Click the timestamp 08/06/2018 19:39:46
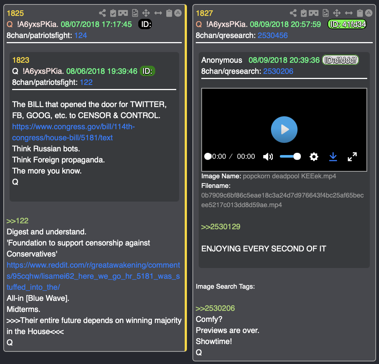The width and height of the screenshot is (379, 364). click(x=102, y=71)
